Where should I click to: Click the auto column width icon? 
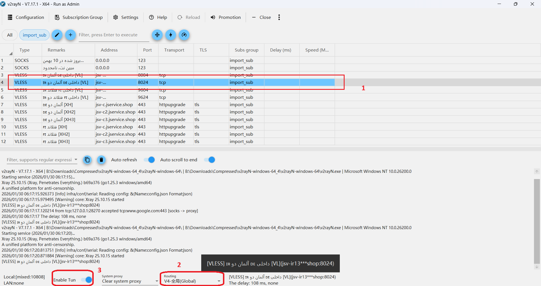(157, 35)
